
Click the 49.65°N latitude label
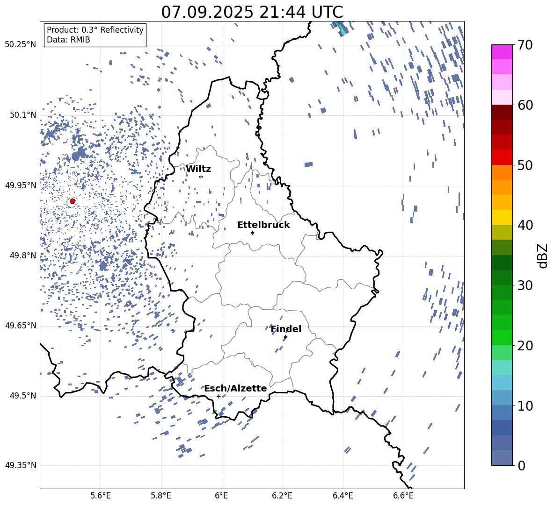coord(21,326)
